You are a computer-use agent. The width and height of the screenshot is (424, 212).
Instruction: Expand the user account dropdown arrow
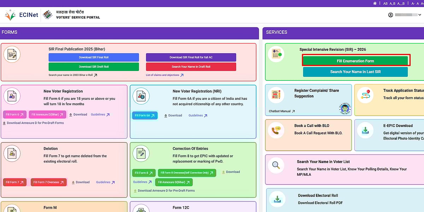[420, 15]
